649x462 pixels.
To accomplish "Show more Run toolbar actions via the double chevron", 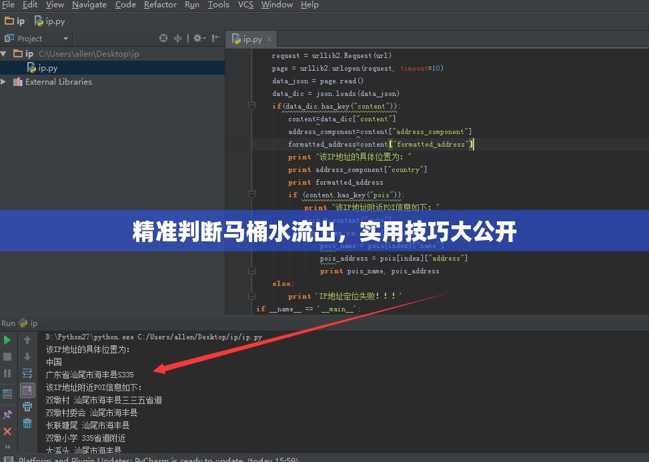I will (x=7, y=447).
